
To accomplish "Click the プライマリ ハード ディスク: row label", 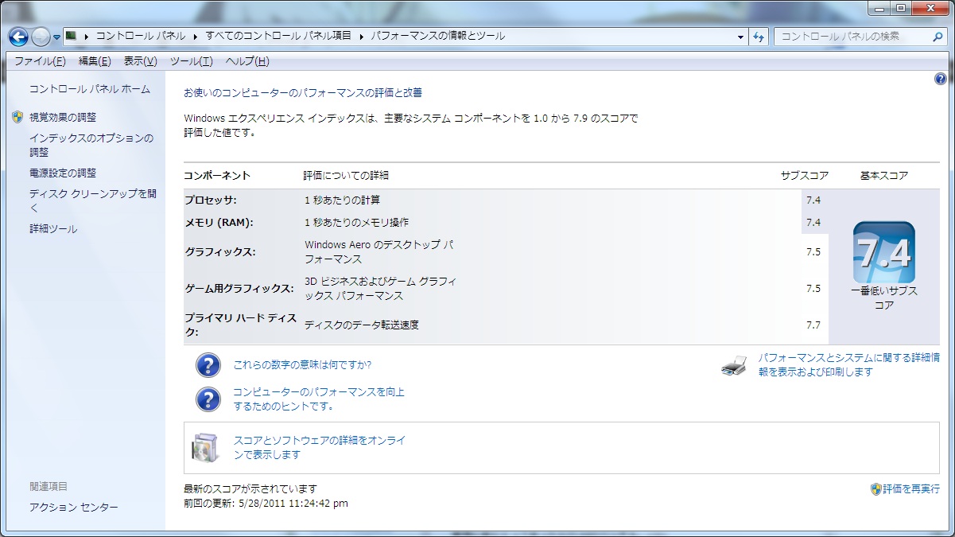I will (241, 325).
